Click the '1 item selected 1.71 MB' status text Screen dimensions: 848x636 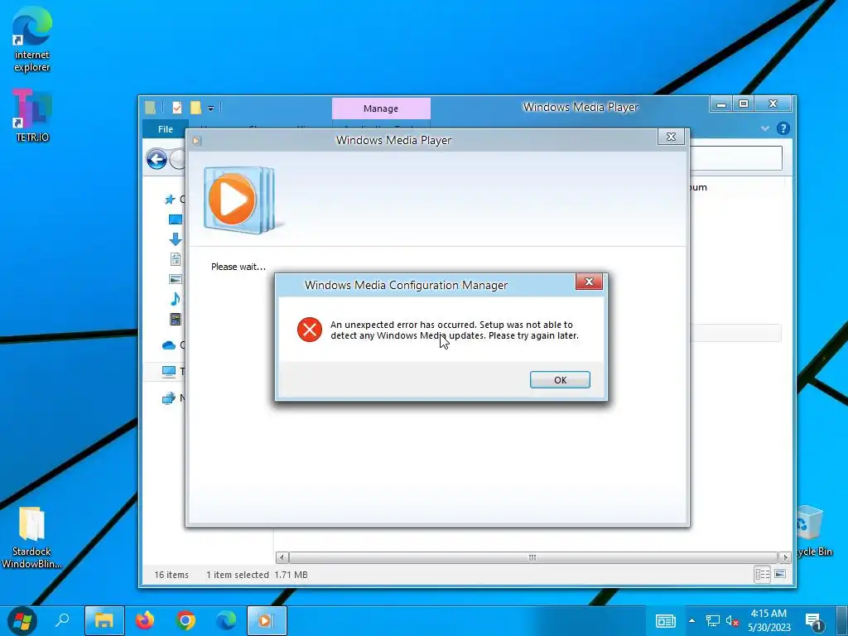[x=257, y=575]
